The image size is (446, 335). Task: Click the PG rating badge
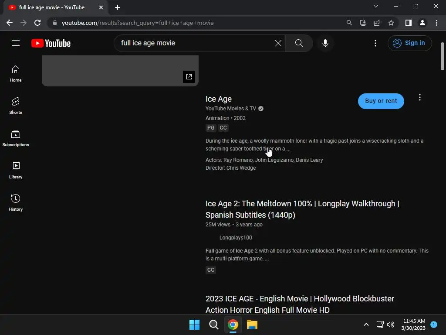tap(211, 128)
